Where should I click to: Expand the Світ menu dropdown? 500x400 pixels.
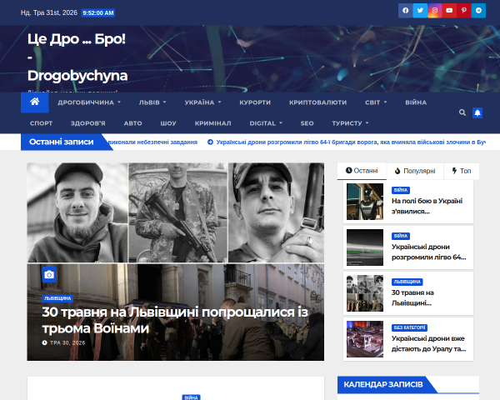(376, 102)
